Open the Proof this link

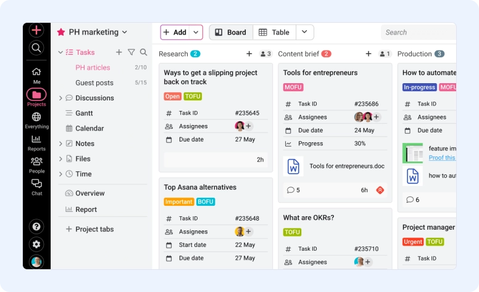[442, 158]
